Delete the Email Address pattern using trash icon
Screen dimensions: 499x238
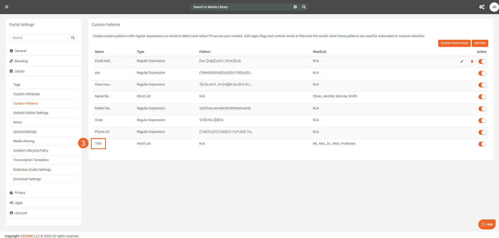[472, 61]
